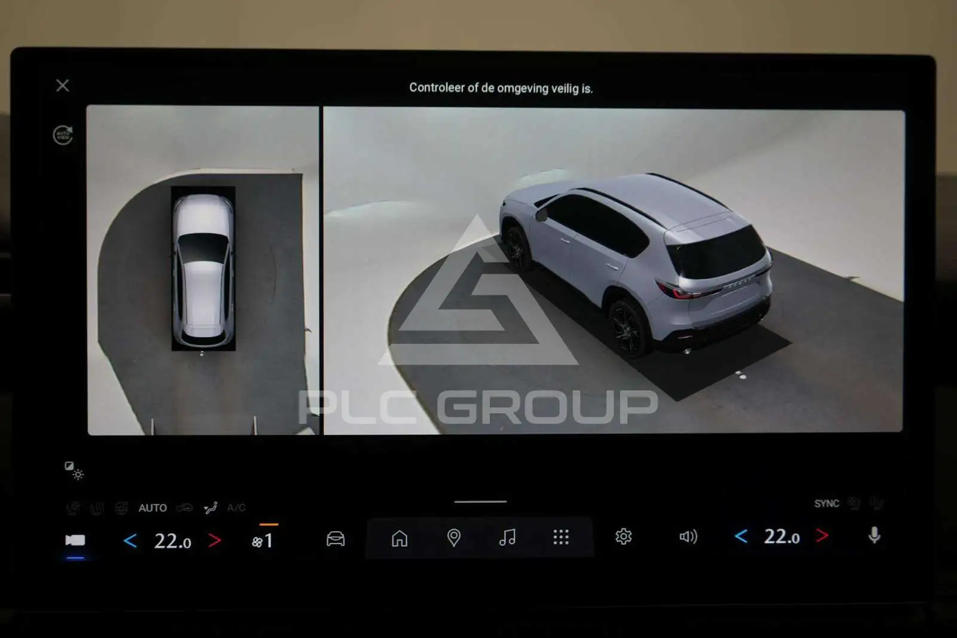
Task: Raise the left temperature with the red arrow
Action: pos(215,541)
